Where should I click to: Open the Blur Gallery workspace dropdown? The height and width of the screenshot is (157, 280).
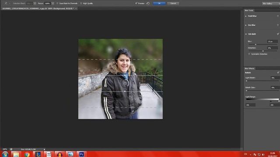coord(271,3)
